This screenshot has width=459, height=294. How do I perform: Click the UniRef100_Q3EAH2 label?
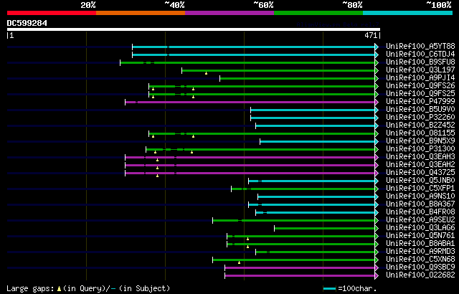(x=420, y=165)
